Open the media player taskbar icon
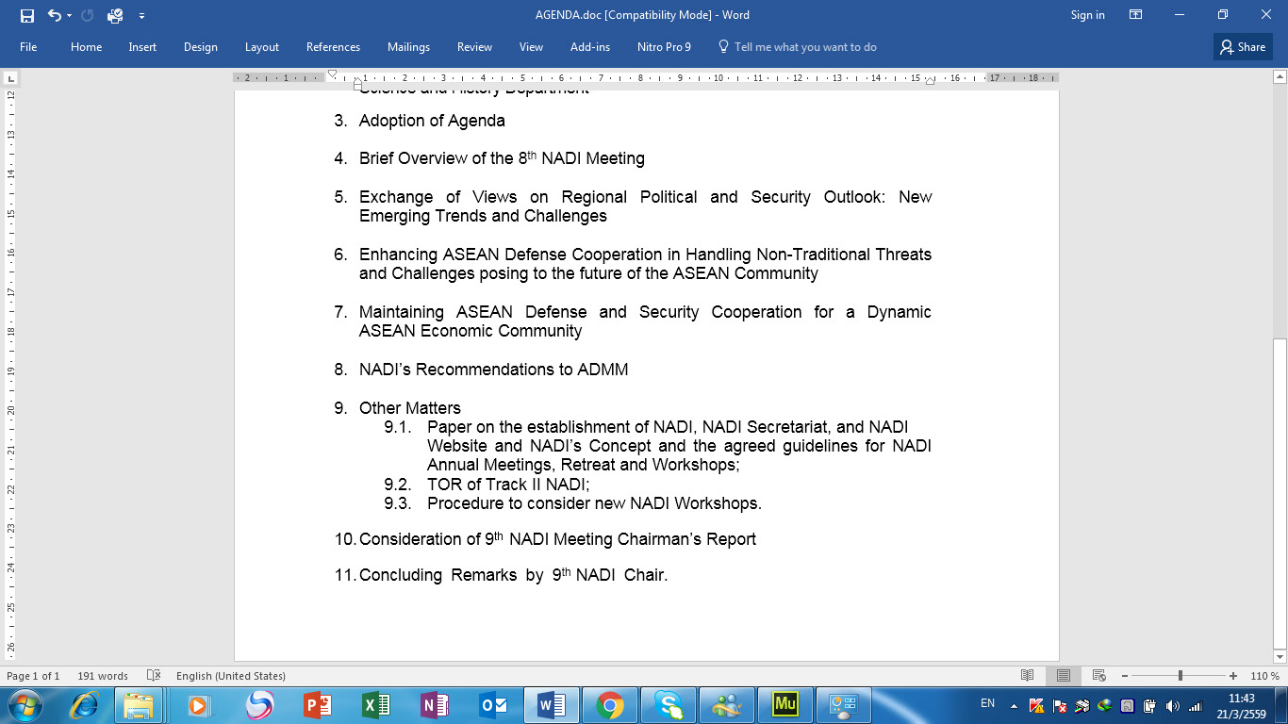This screenshot has width=1288, height=724. (x=198, y=705)
